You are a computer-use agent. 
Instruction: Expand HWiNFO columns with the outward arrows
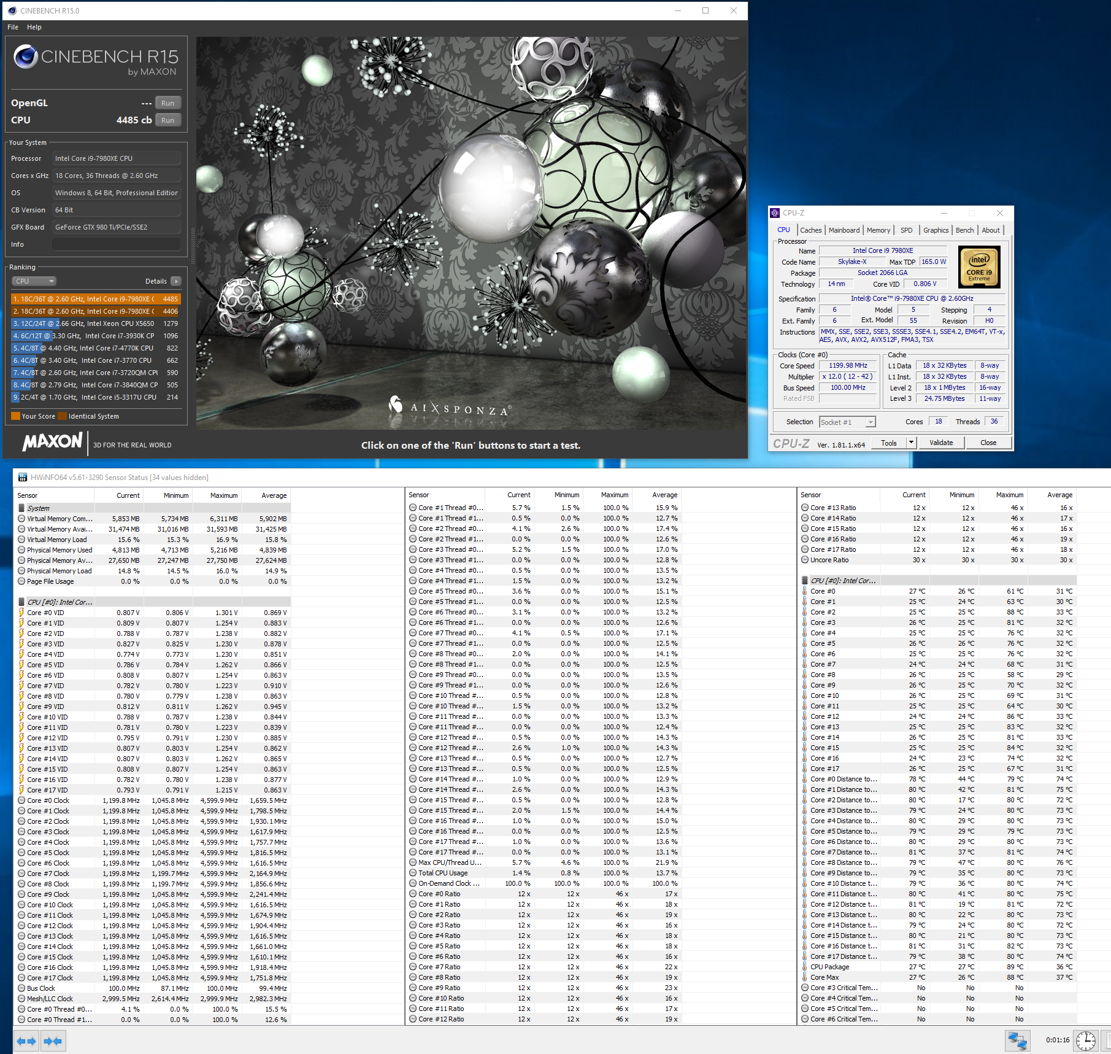[26, 1041]
